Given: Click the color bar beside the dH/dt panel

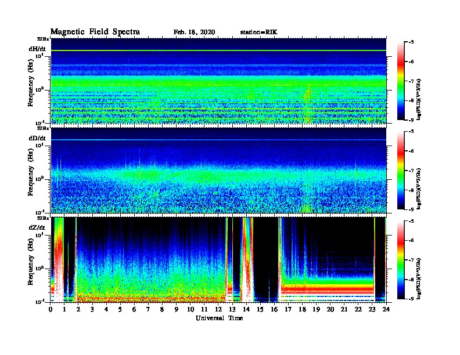Looking at the screenshot, I should (401, 81).
